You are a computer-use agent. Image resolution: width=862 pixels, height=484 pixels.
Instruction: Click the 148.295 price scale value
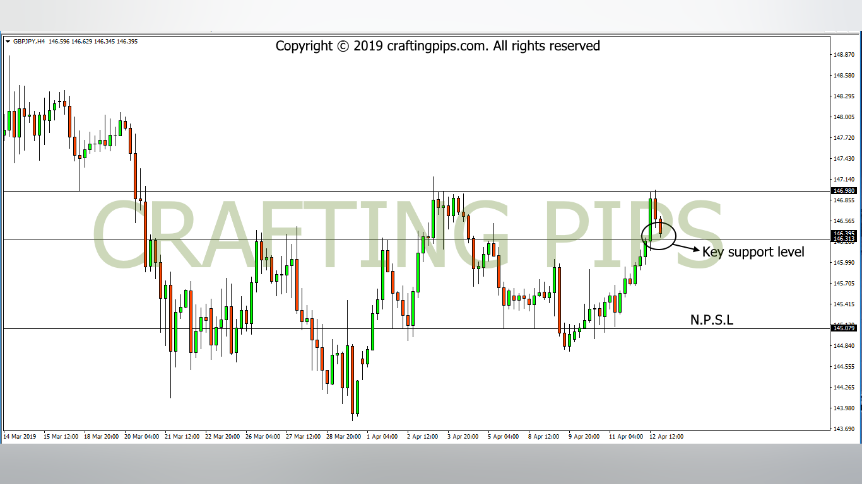point(844,96)
